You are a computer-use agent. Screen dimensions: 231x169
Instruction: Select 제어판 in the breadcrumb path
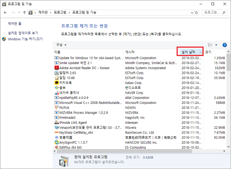pyautogui.click(x=43, y=12)
